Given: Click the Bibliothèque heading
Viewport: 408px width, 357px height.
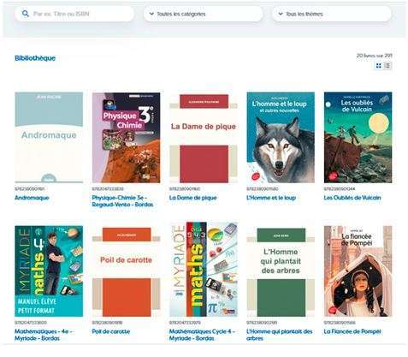Looking at the screenshot, I should click(35, 58).
